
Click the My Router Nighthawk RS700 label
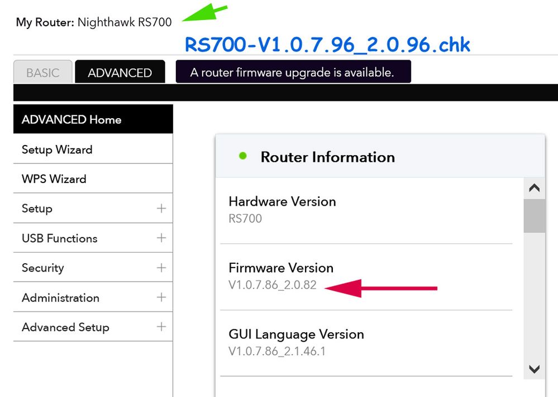pos(94,22)
